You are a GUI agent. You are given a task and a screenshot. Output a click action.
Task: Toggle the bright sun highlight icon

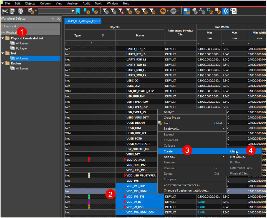pos(226,11)
